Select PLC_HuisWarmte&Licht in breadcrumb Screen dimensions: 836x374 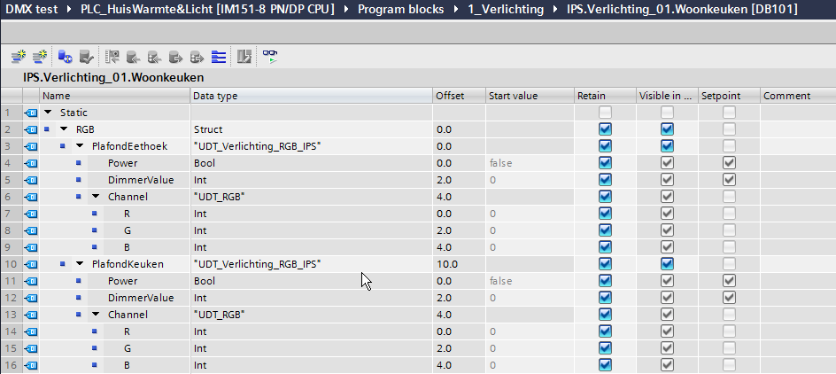click(x=208, y=9)
